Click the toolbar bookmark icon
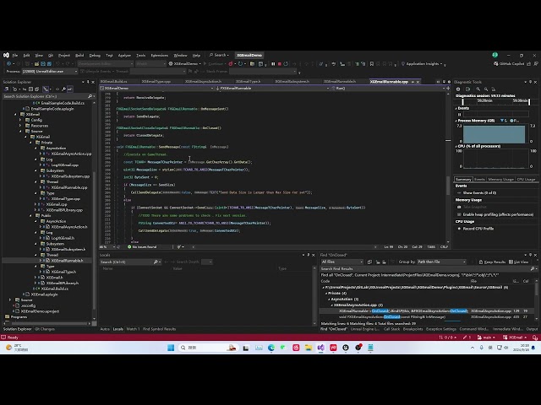 click(x=372, y=64)
